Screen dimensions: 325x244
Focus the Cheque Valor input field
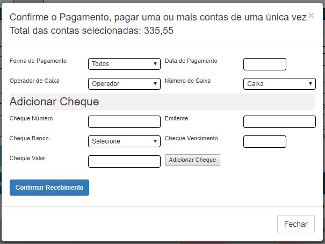point(124,161)
